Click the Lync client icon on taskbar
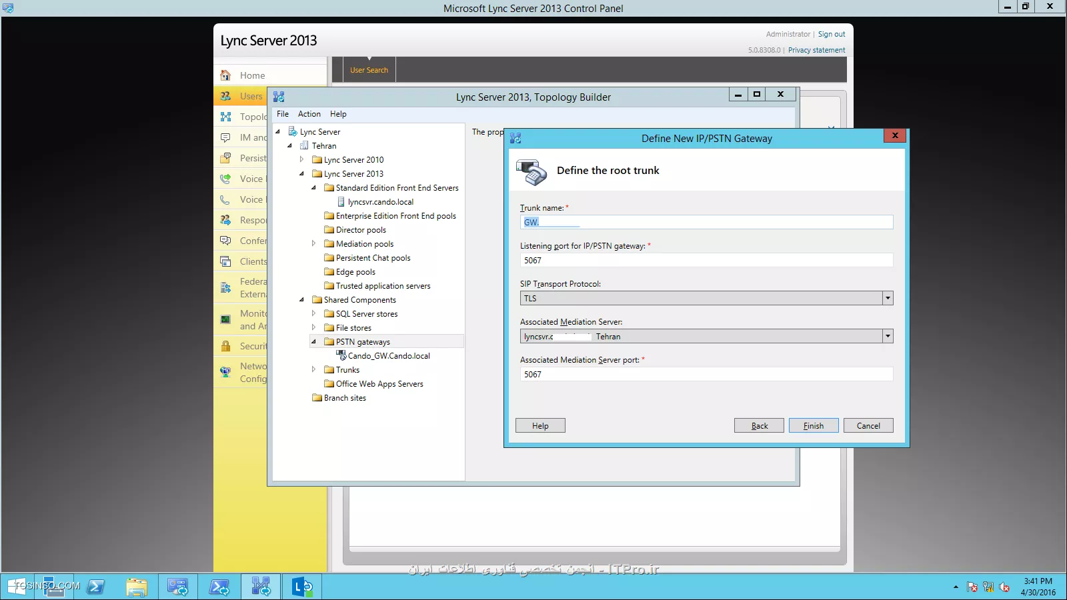Screen dimensions: 1067x600 click(301, 587)
